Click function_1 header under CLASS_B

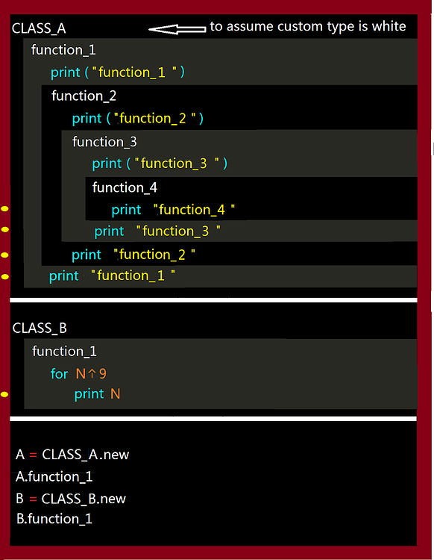click(x=64, y=352)
